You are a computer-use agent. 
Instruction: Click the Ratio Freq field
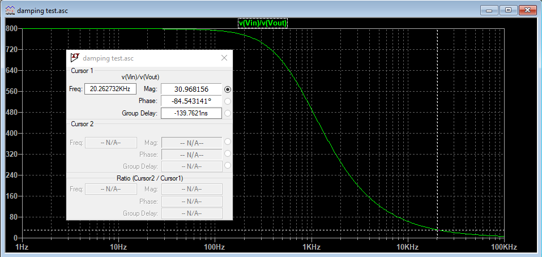point(110,189)
